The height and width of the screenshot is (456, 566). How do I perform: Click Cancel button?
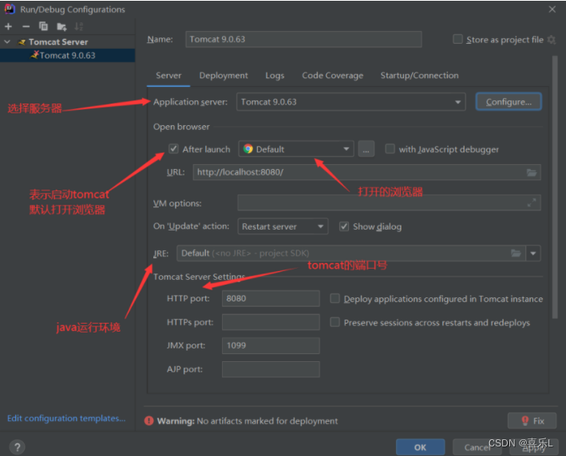(477, 447)
